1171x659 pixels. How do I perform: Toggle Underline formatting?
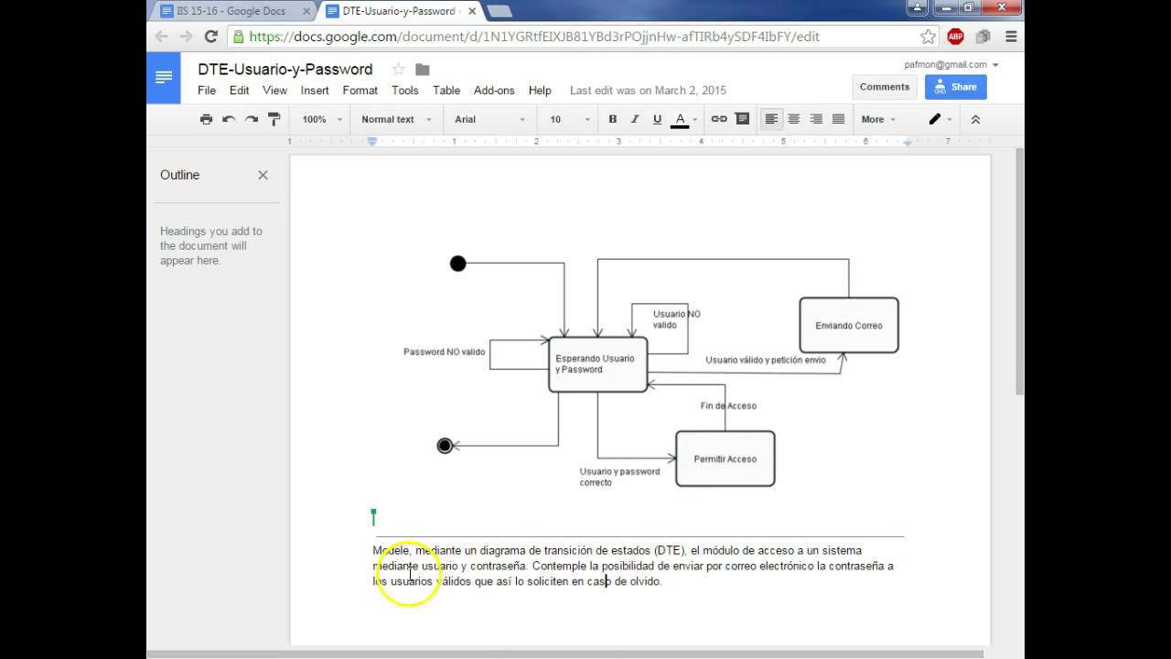[657, 119]
